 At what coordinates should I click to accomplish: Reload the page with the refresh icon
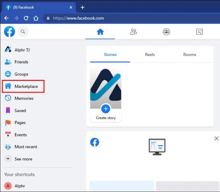pyautogui.click(x=26, y=18)
